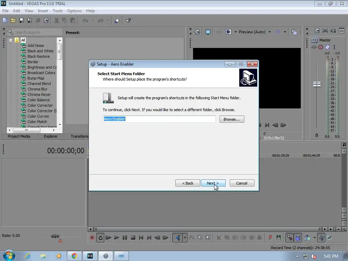Copy snapshot to clipboard in preview
The height and width of the screenshot is (261, 348).
294,32
